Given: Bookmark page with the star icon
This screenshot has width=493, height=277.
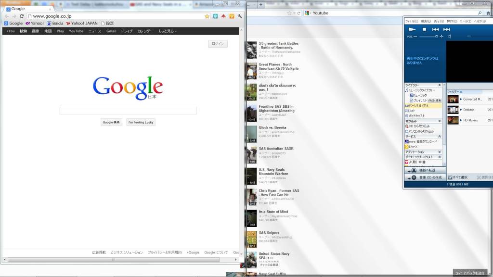Looking at the screenshot, I should point(207,16).
